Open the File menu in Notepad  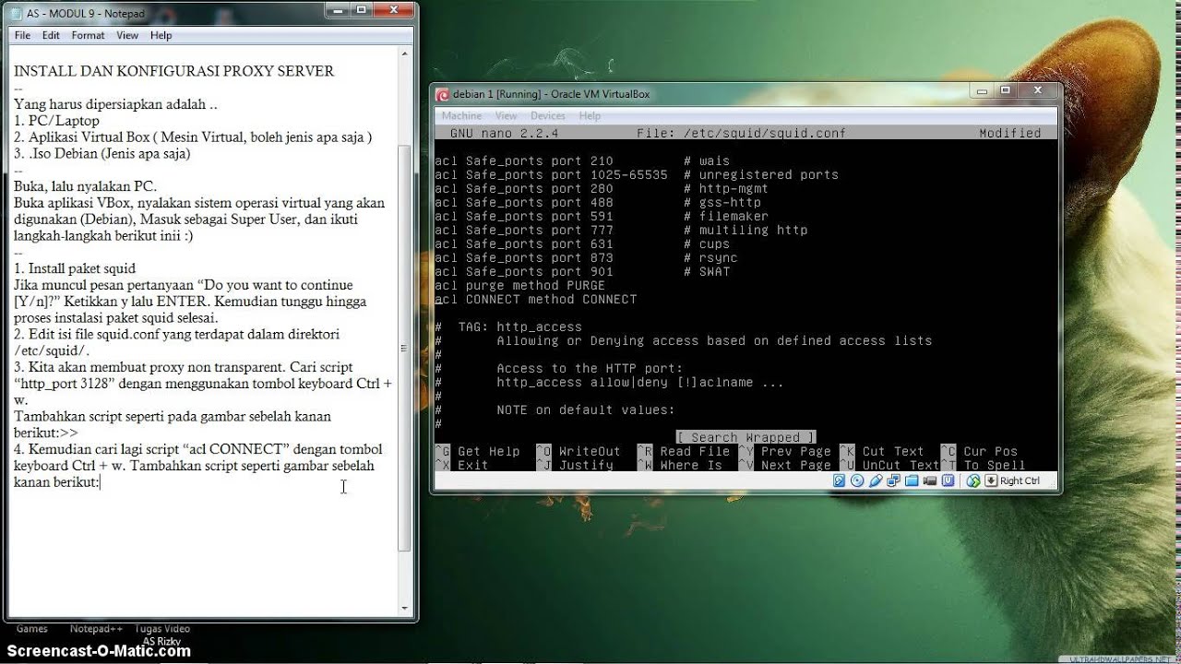22,35
